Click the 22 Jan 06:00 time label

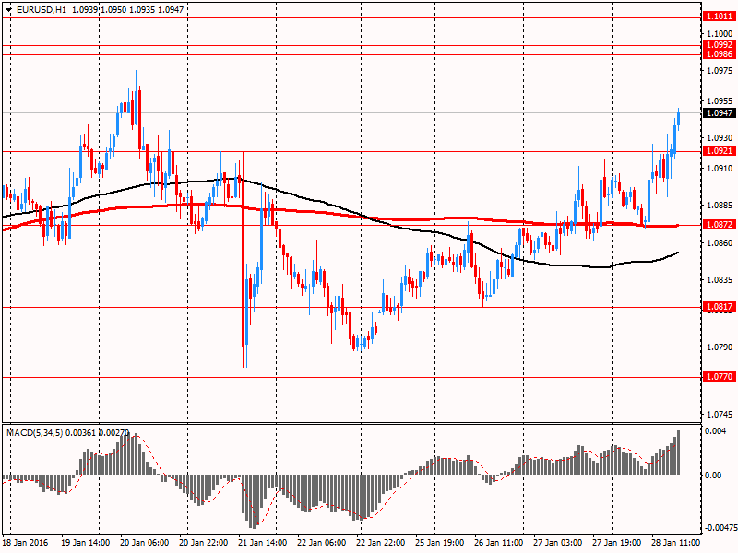pos(324,544)
